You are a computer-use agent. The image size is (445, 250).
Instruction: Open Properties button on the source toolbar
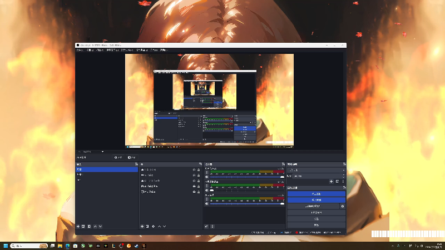point(118,157)
